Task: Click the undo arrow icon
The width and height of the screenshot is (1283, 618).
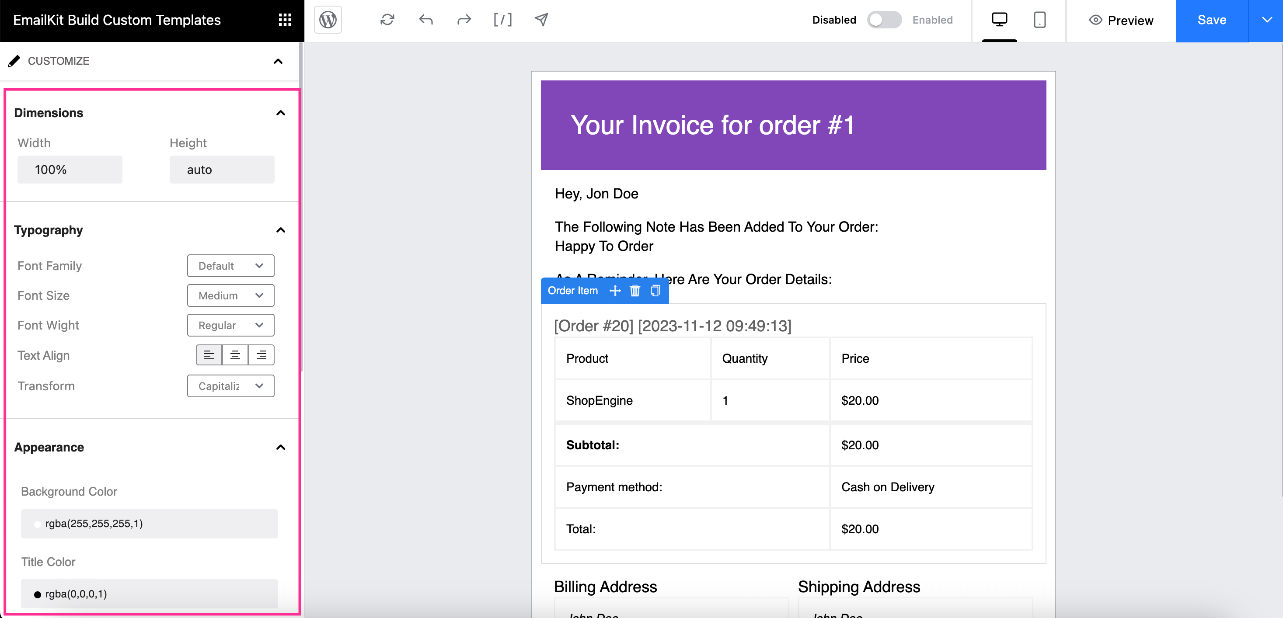Action: coord(426,21)
